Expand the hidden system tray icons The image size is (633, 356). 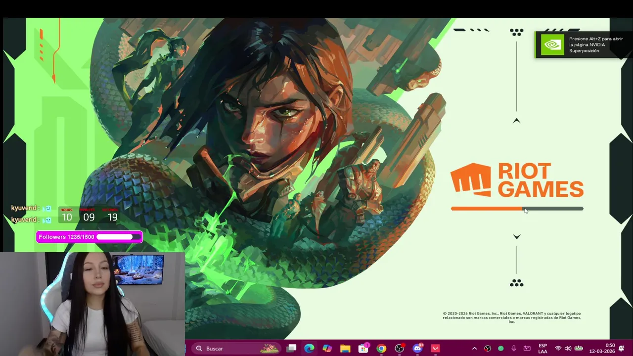coord(474,349)
